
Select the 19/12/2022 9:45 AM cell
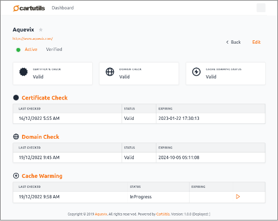point(67,157)
